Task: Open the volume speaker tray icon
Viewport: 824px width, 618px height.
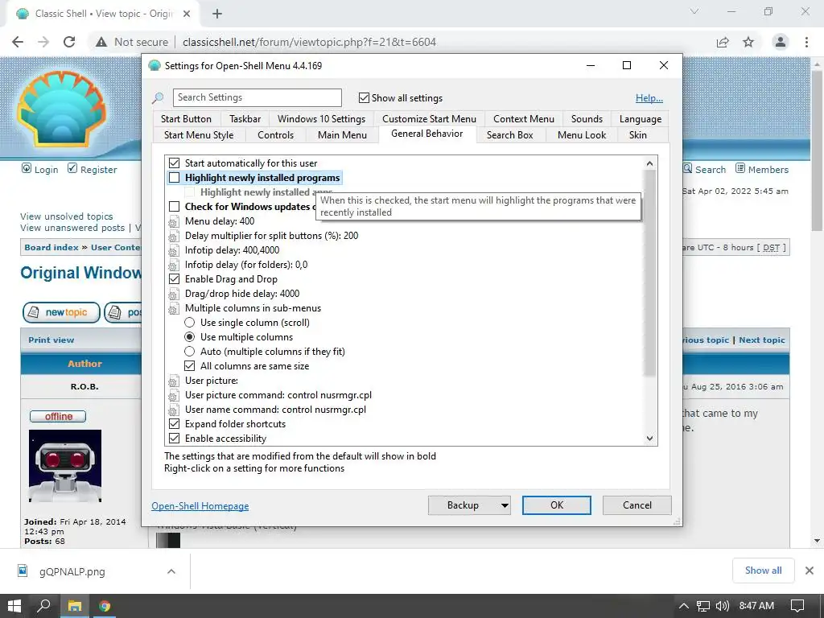Action: pyautogui.click(x=723, y=606)
